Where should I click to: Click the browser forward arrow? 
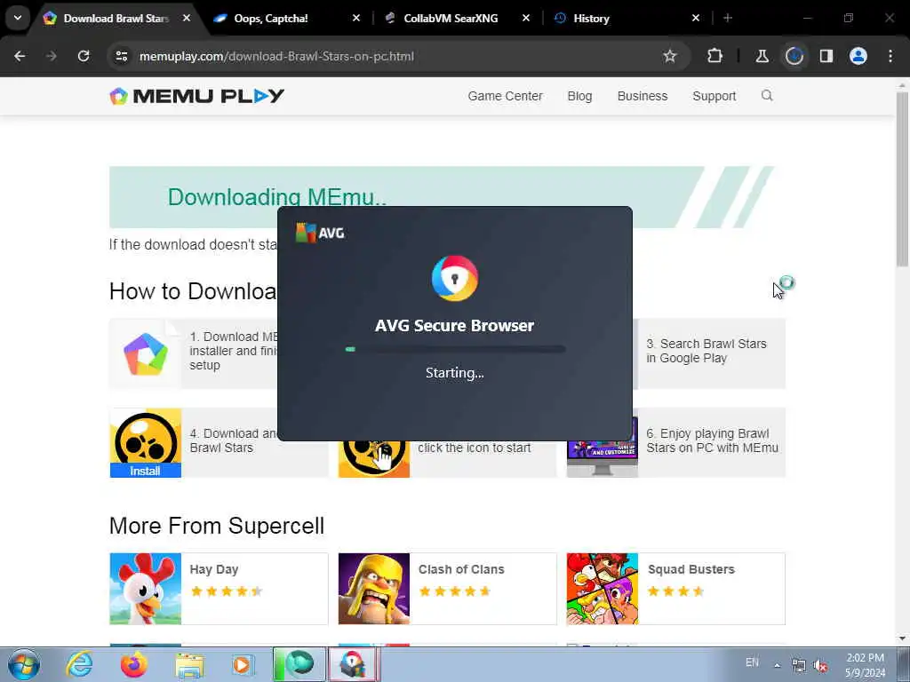coord(52,56)
